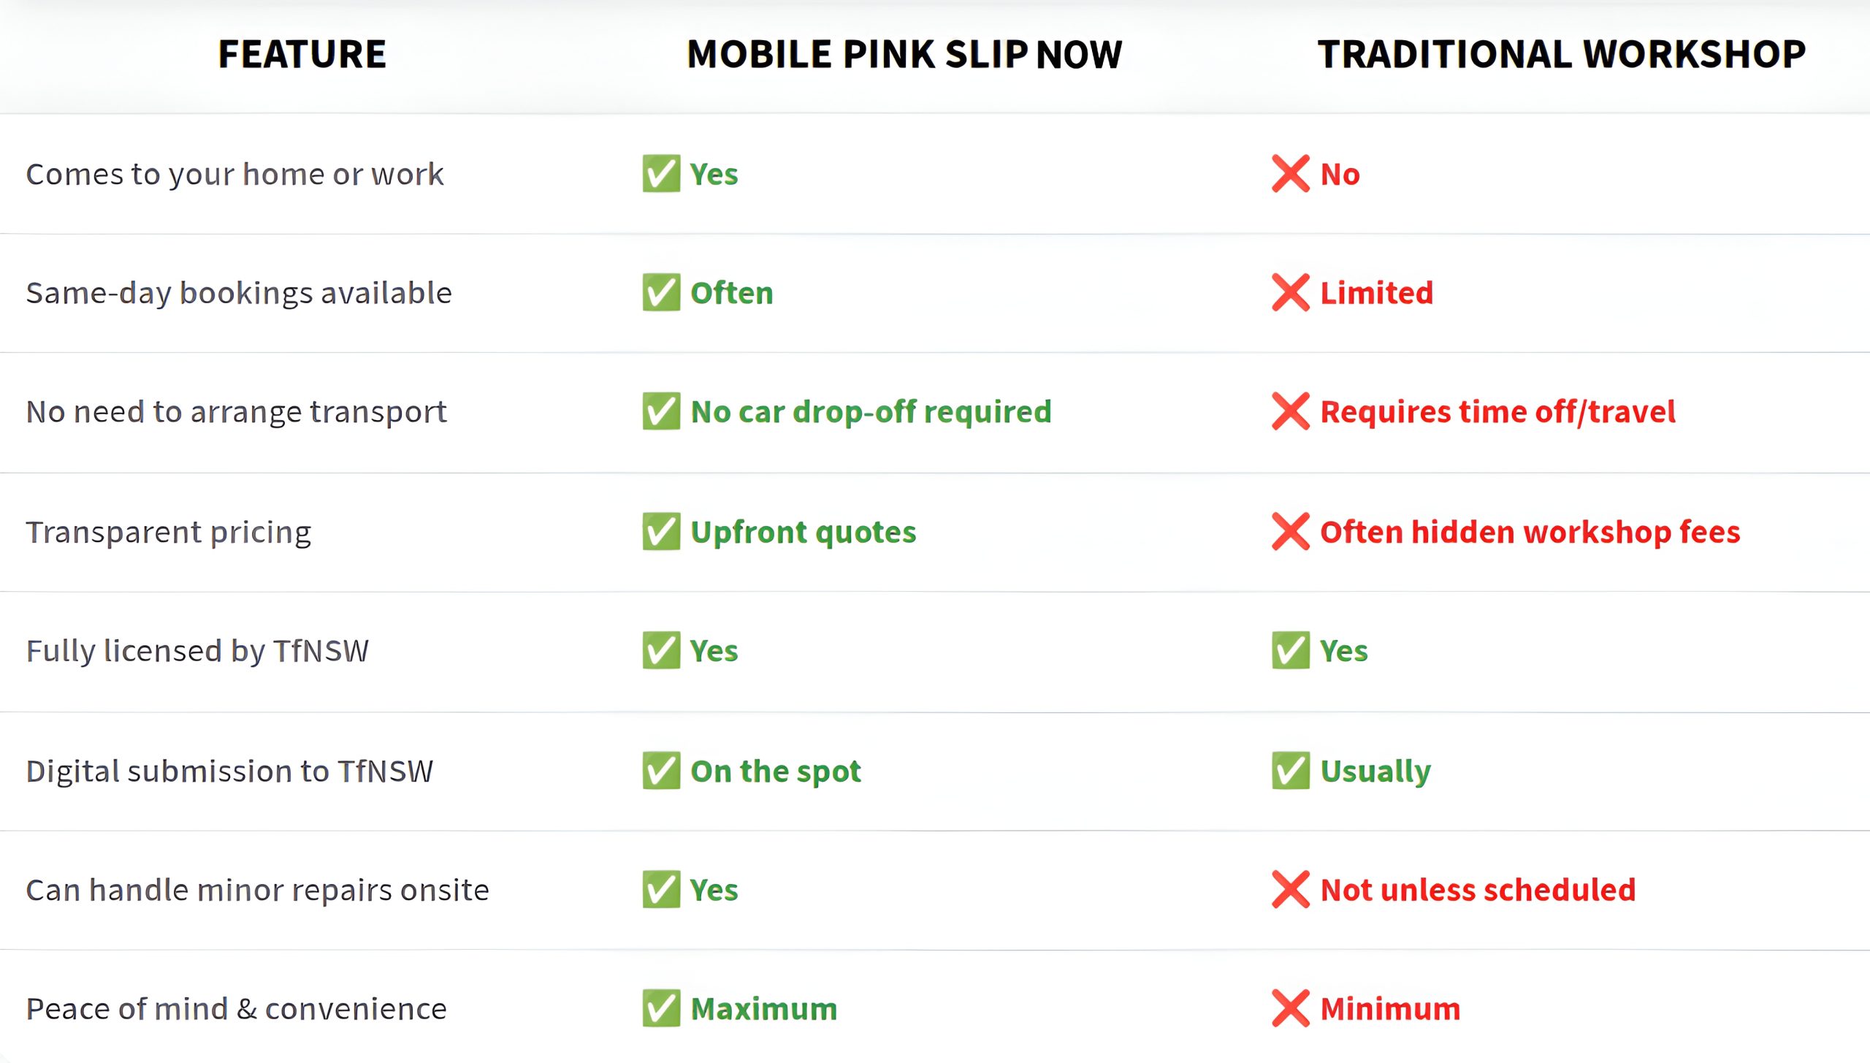Select the "Comes to your home or work" row label
1870x1063 pixels.
pyautogui.click(x=234, y=175)
